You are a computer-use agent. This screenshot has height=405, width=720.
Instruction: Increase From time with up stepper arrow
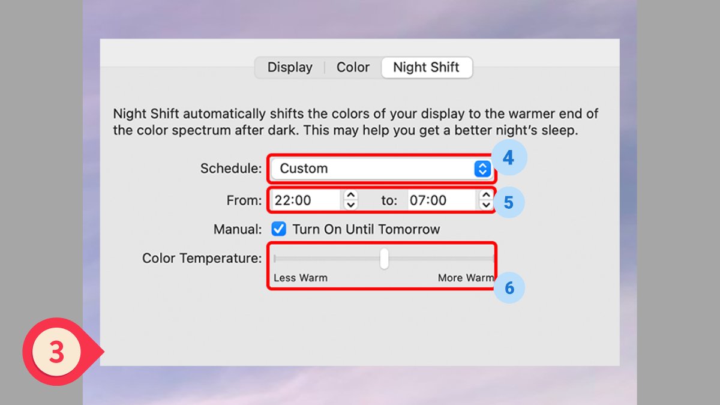pos(351,195)
